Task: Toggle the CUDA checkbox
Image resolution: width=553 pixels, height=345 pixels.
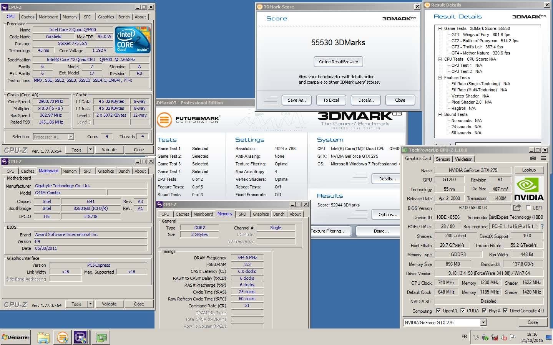Action: point(463,311)
